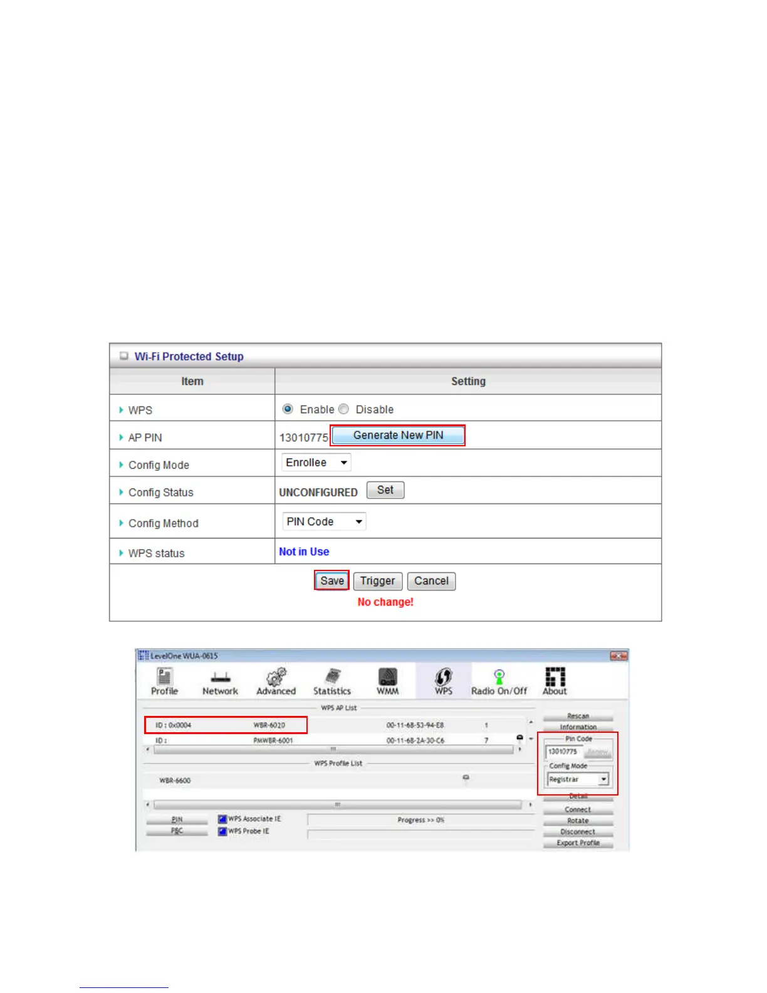Select the WBR-6020 row in WPS AP List
Image resolution: width=767 pixels, height=993 pixels.
pos(337,725)
